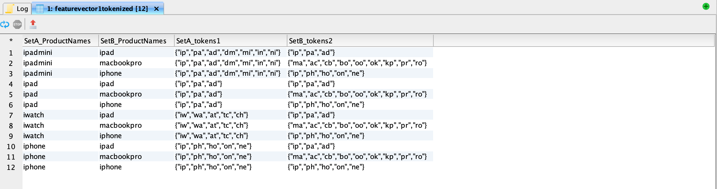Close the featurevector1tokenized tab
The height and width of the screenshot is (189, 717).
click(156, 9)
